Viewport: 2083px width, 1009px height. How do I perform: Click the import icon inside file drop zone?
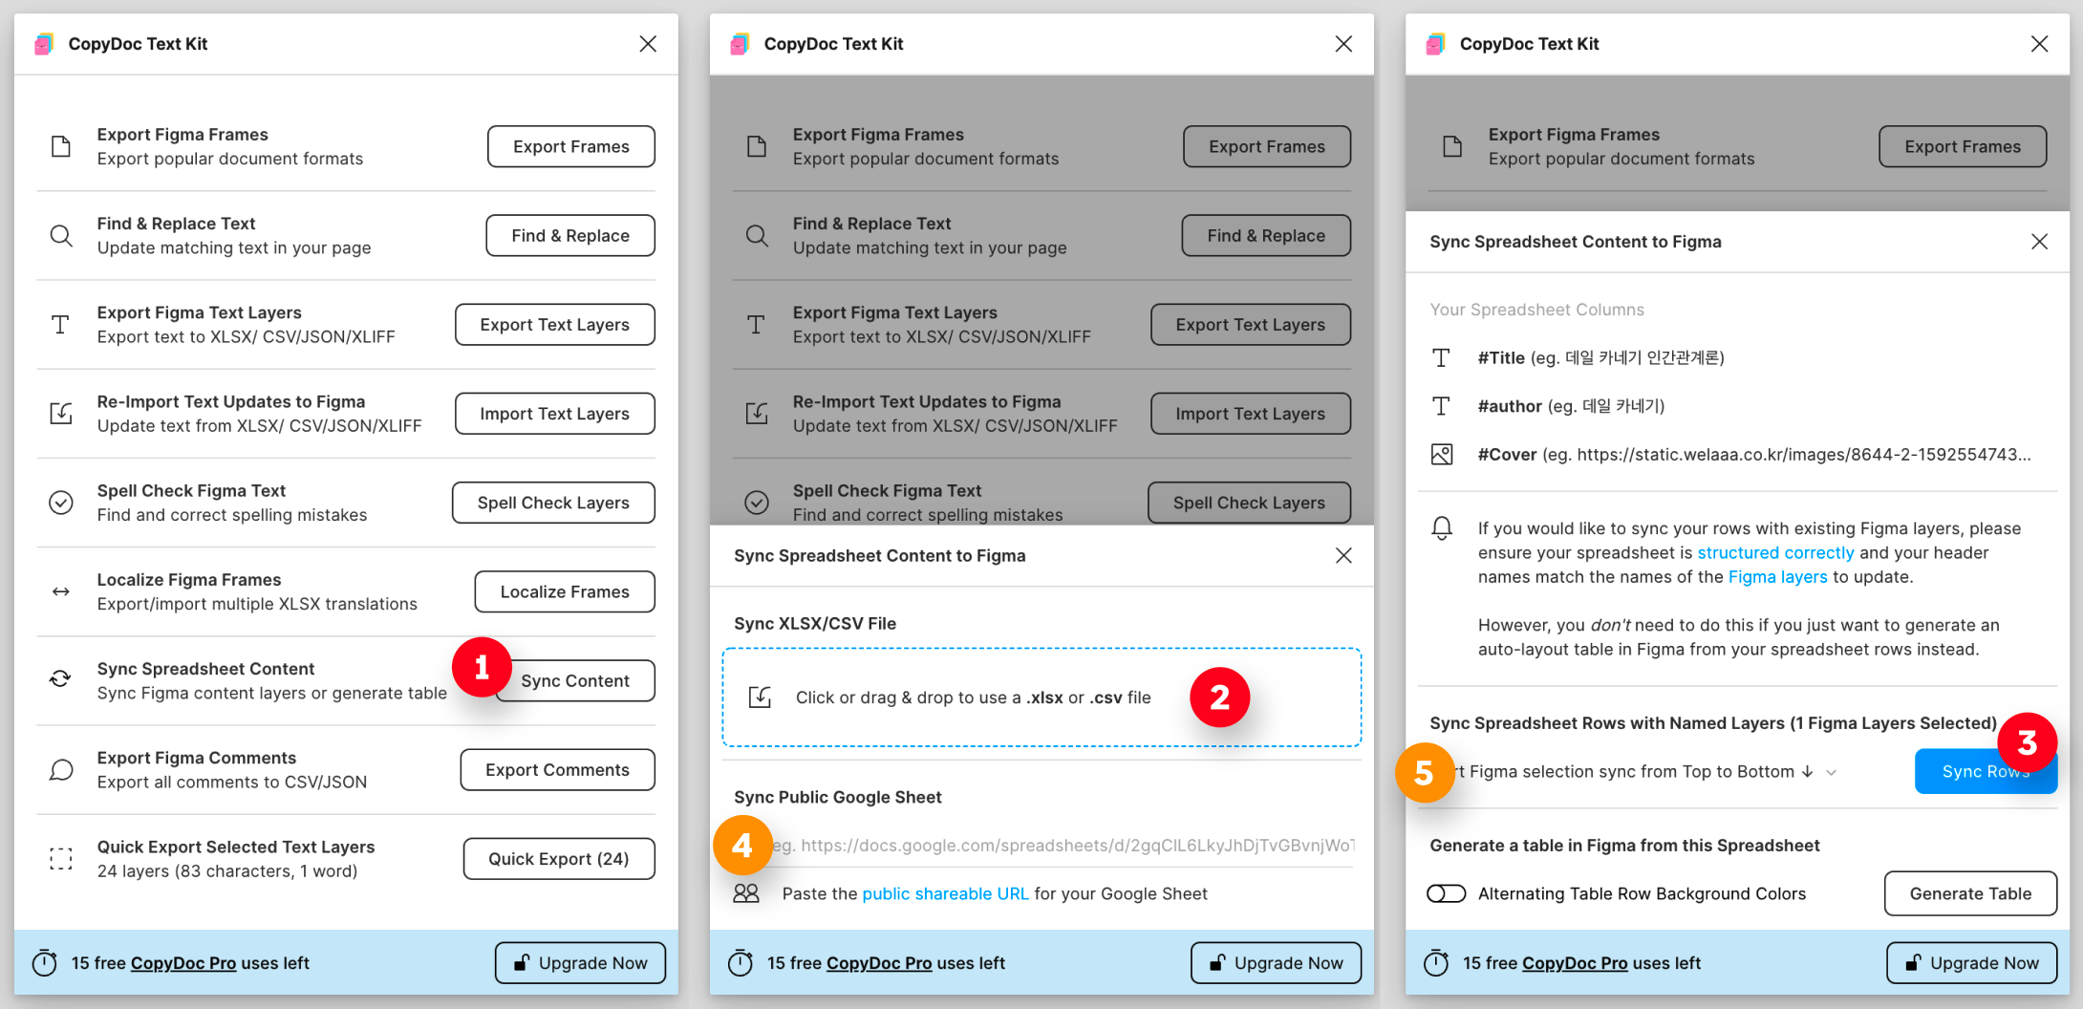tap(761, 698)
